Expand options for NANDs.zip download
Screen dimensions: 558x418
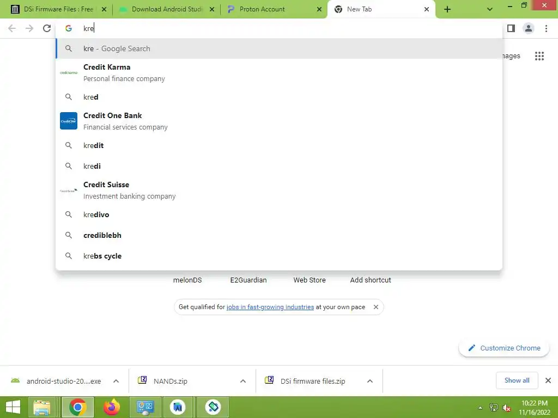click(x=243, y=381)
